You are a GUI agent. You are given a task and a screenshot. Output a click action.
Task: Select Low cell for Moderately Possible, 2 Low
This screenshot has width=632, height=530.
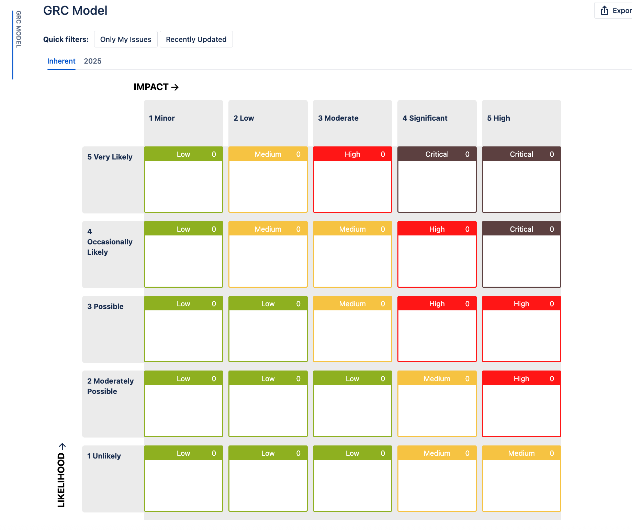[x=268, y=404]
